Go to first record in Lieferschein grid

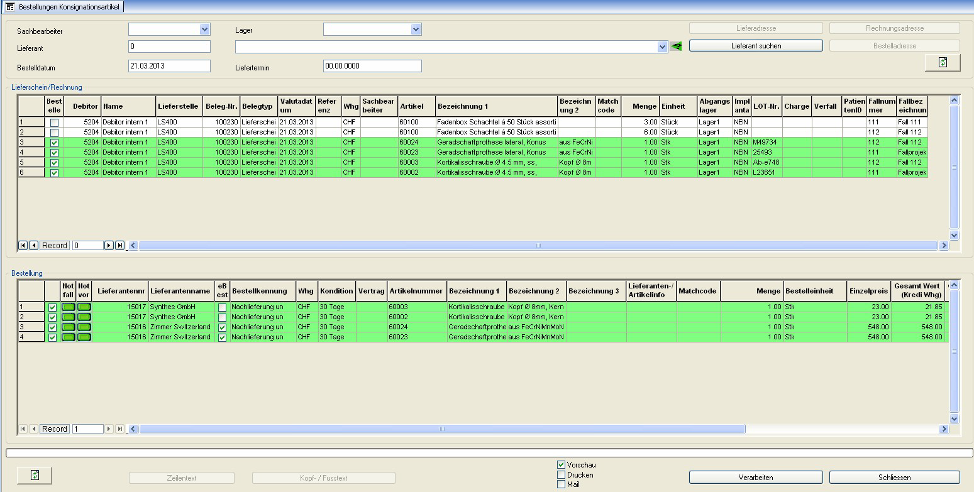23,246
